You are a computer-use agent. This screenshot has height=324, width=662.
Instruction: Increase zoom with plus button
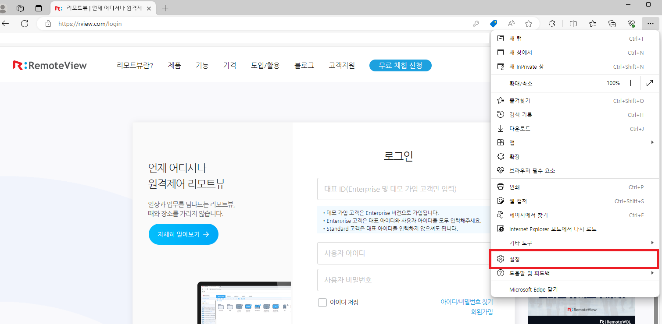point(630,83)
